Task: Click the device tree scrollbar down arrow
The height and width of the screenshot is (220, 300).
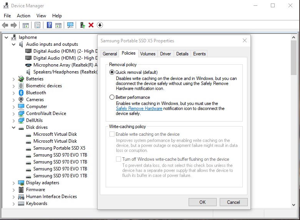Action: (x=293, y=205)
